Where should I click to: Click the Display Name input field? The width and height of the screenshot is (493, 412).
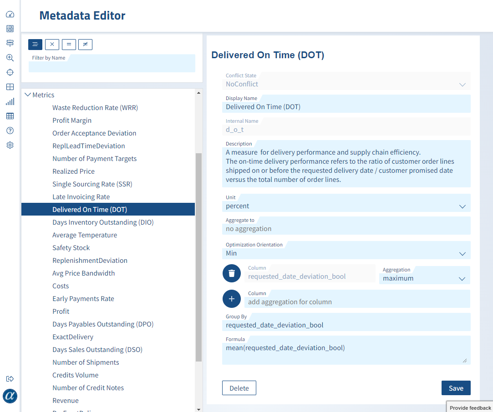click(x=346, y=104)
